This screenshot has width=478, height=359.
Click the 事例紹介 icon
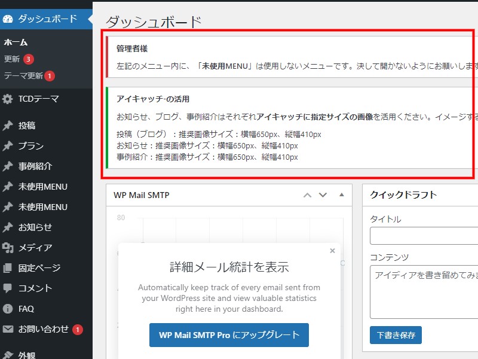8,166
